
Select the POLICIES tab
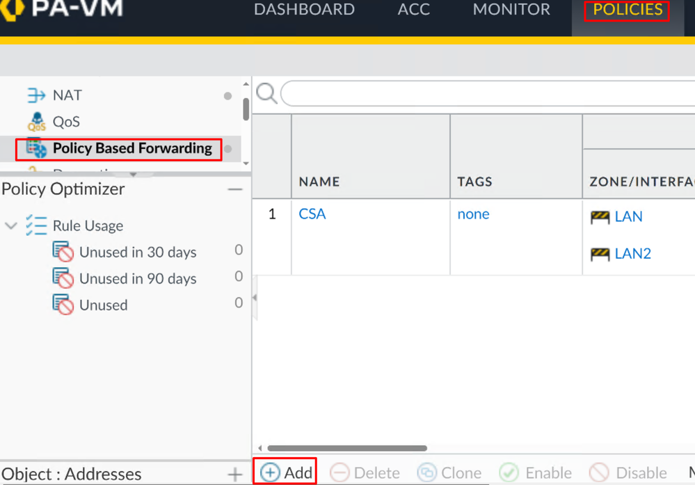(x=628, y=9)
